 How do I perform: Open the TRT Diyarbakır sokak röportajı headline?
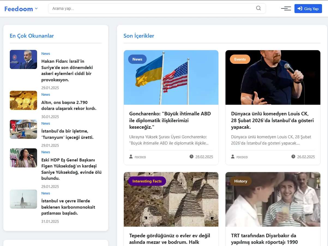point(264,239)
